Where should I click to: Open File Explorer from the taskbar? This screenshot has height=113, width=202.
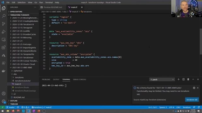click(x=8, y=111)
